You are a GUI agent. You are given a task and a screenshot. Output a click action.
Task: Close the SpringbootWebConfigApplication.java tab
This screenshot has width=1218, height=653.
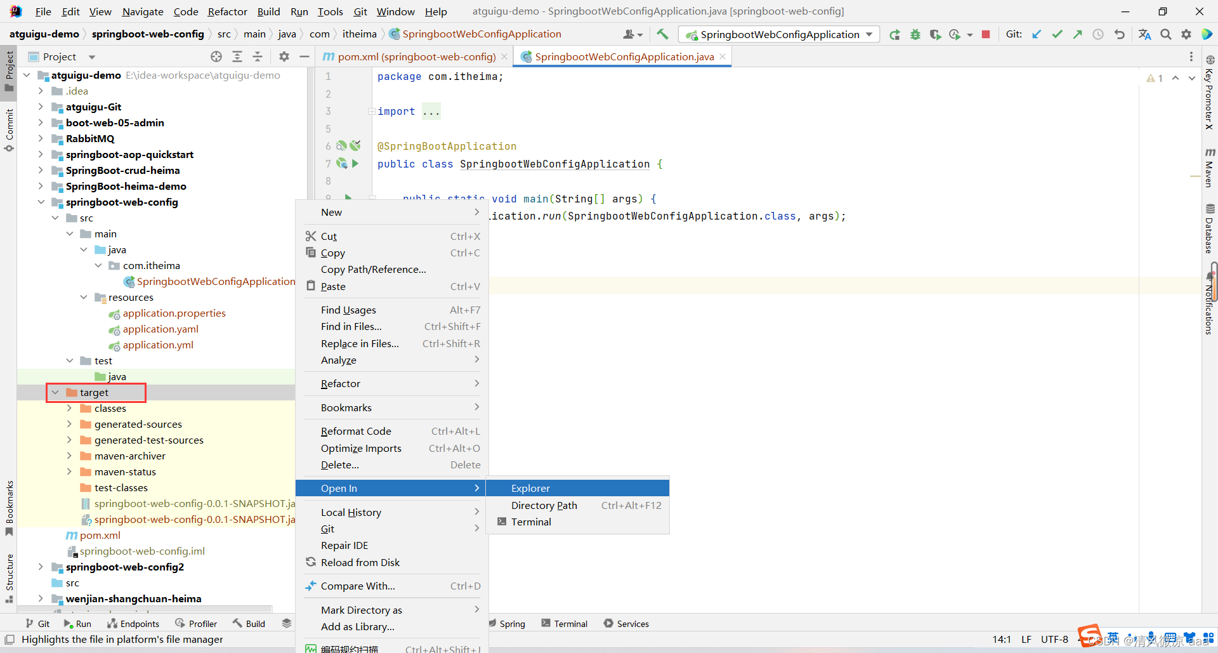(x=723, y=56)
